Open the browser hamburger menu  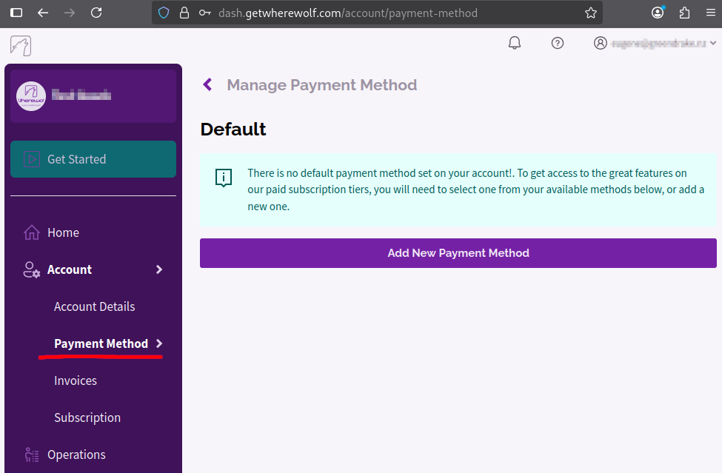tap(711, 13)
